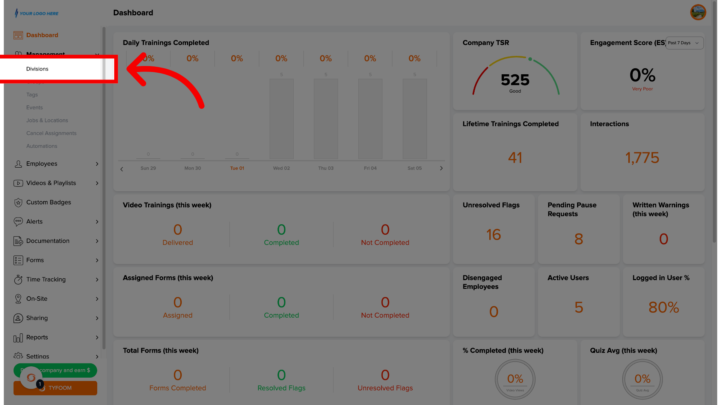Expand the Forms submenu chevron
This screenshot has height=405, width=721.
tap(97, 260)
